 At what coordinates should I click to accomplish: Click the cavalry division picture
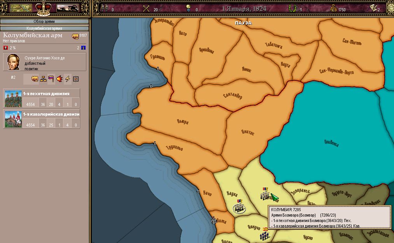click(x=13, y=119)
